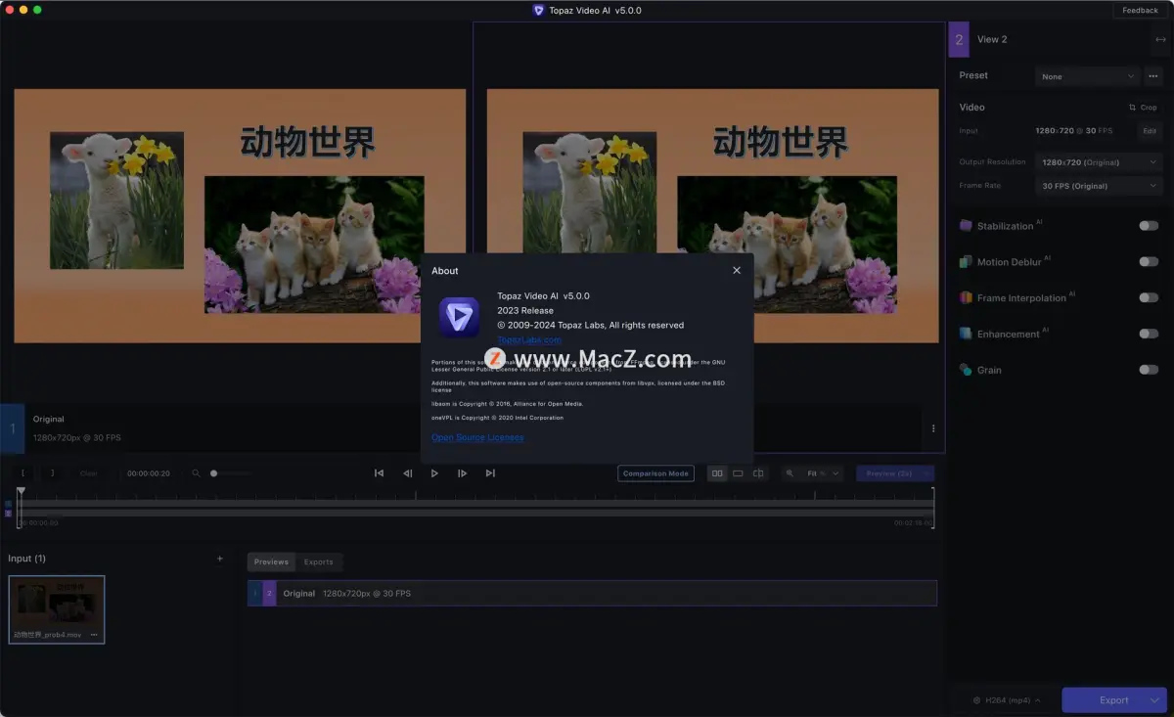Click the Frame Interpolation filter icon
This screenshot has width=1174, height=717.
point(966,297)
